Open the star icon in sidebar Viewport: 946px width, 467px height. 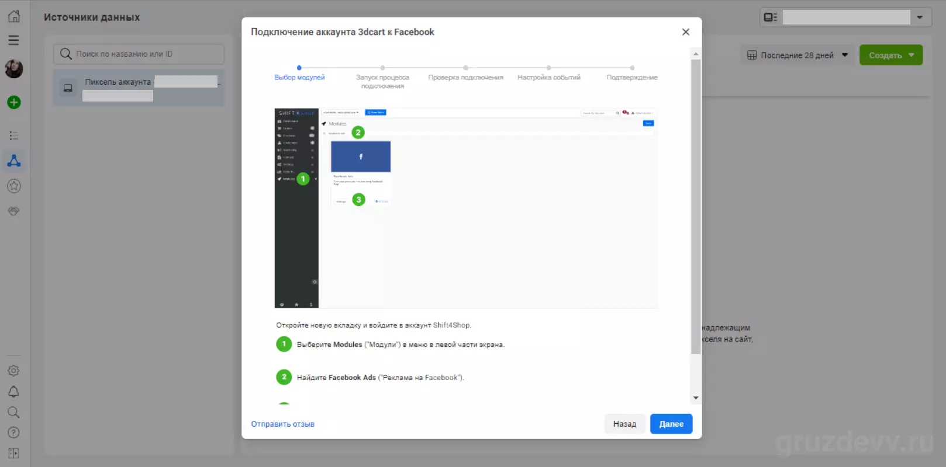point(14,186)
